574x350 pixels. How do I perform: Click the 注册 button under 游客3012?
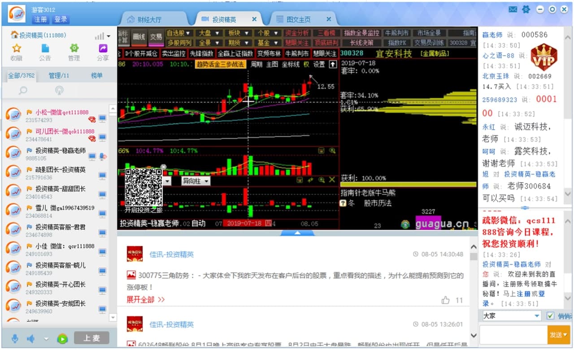click(41, 19)
